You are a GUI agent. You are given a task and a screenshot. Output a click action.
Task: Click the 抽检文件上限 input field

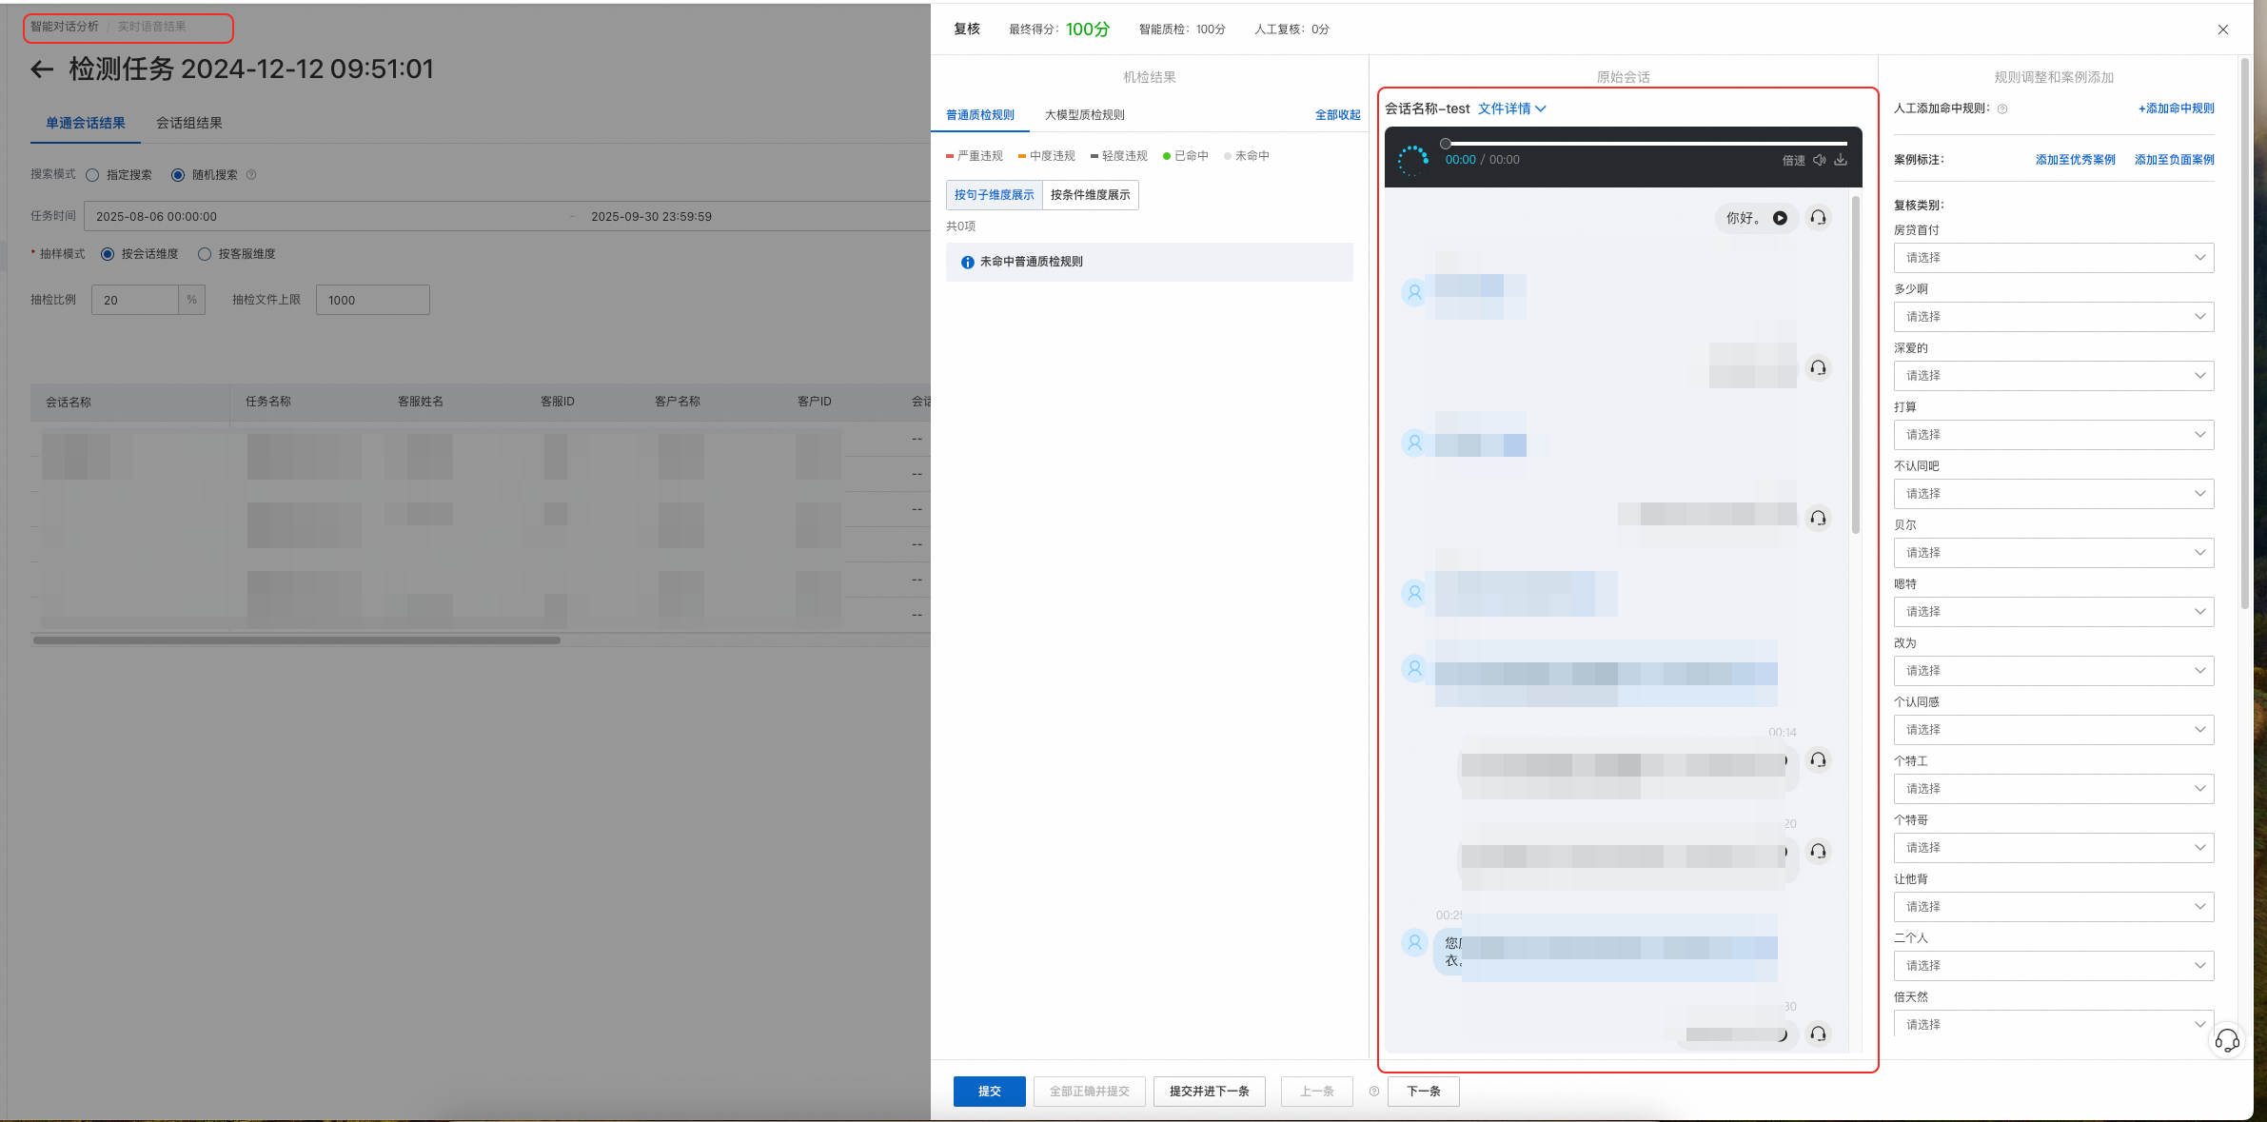(372, 300)
